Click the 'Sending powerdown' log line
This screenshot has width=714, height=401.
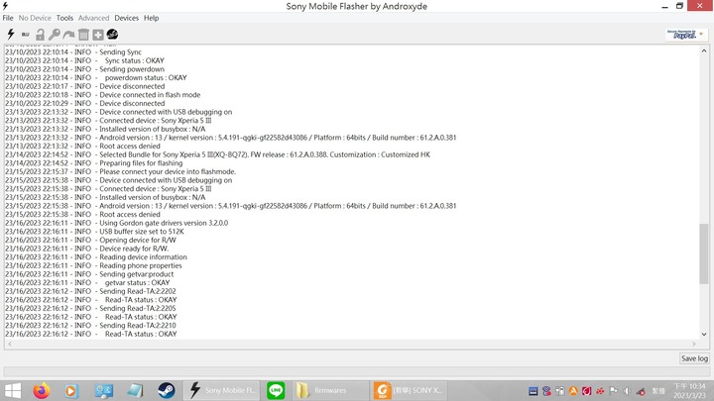coord(84,69)
